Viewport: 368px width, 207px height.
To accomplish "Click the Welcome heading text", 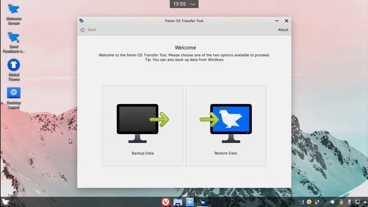I will pyautogui.click(x=185, y=48).
